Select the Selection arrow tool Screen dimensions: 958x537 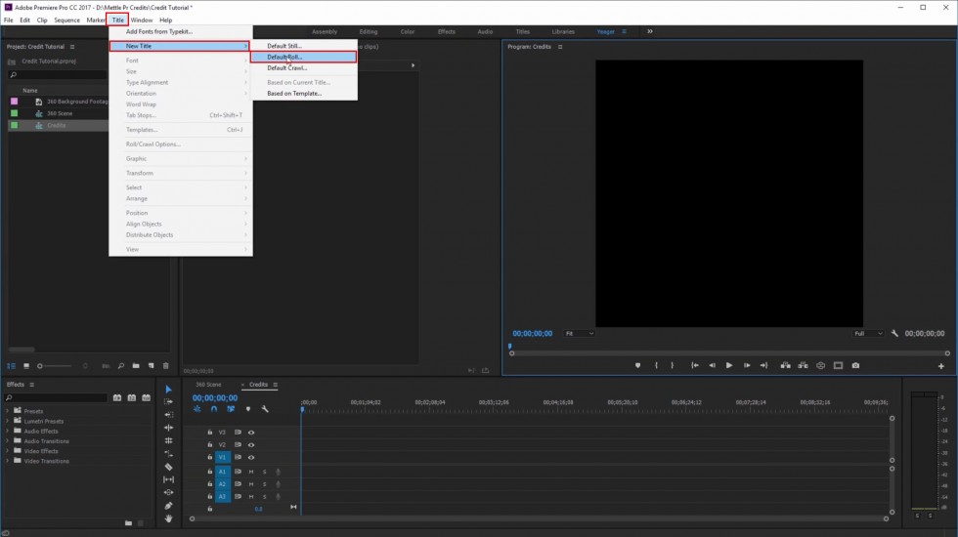pos(168,389)
